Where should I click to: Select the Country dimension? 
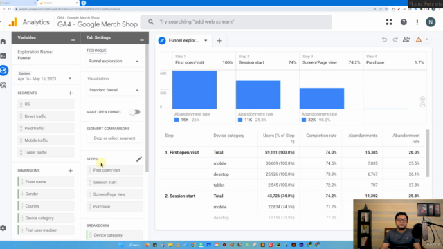coord(46,206)
